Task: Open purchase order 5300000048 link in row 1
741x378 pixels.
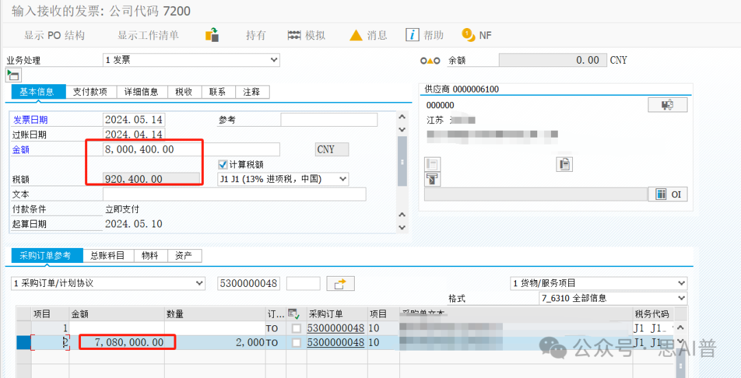Action: point(336,329)
